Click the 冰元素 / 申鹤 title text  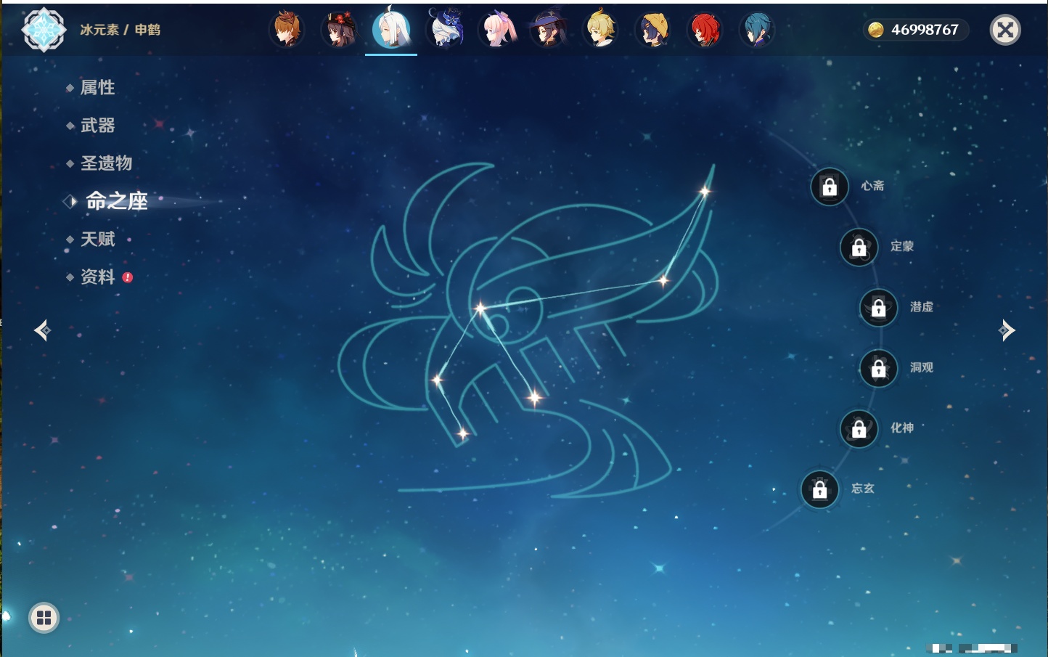(x=120, y=30)
